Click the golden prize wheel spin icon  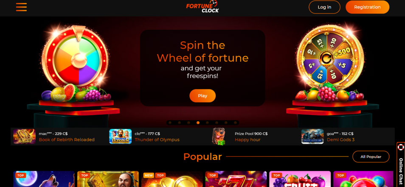325,59
